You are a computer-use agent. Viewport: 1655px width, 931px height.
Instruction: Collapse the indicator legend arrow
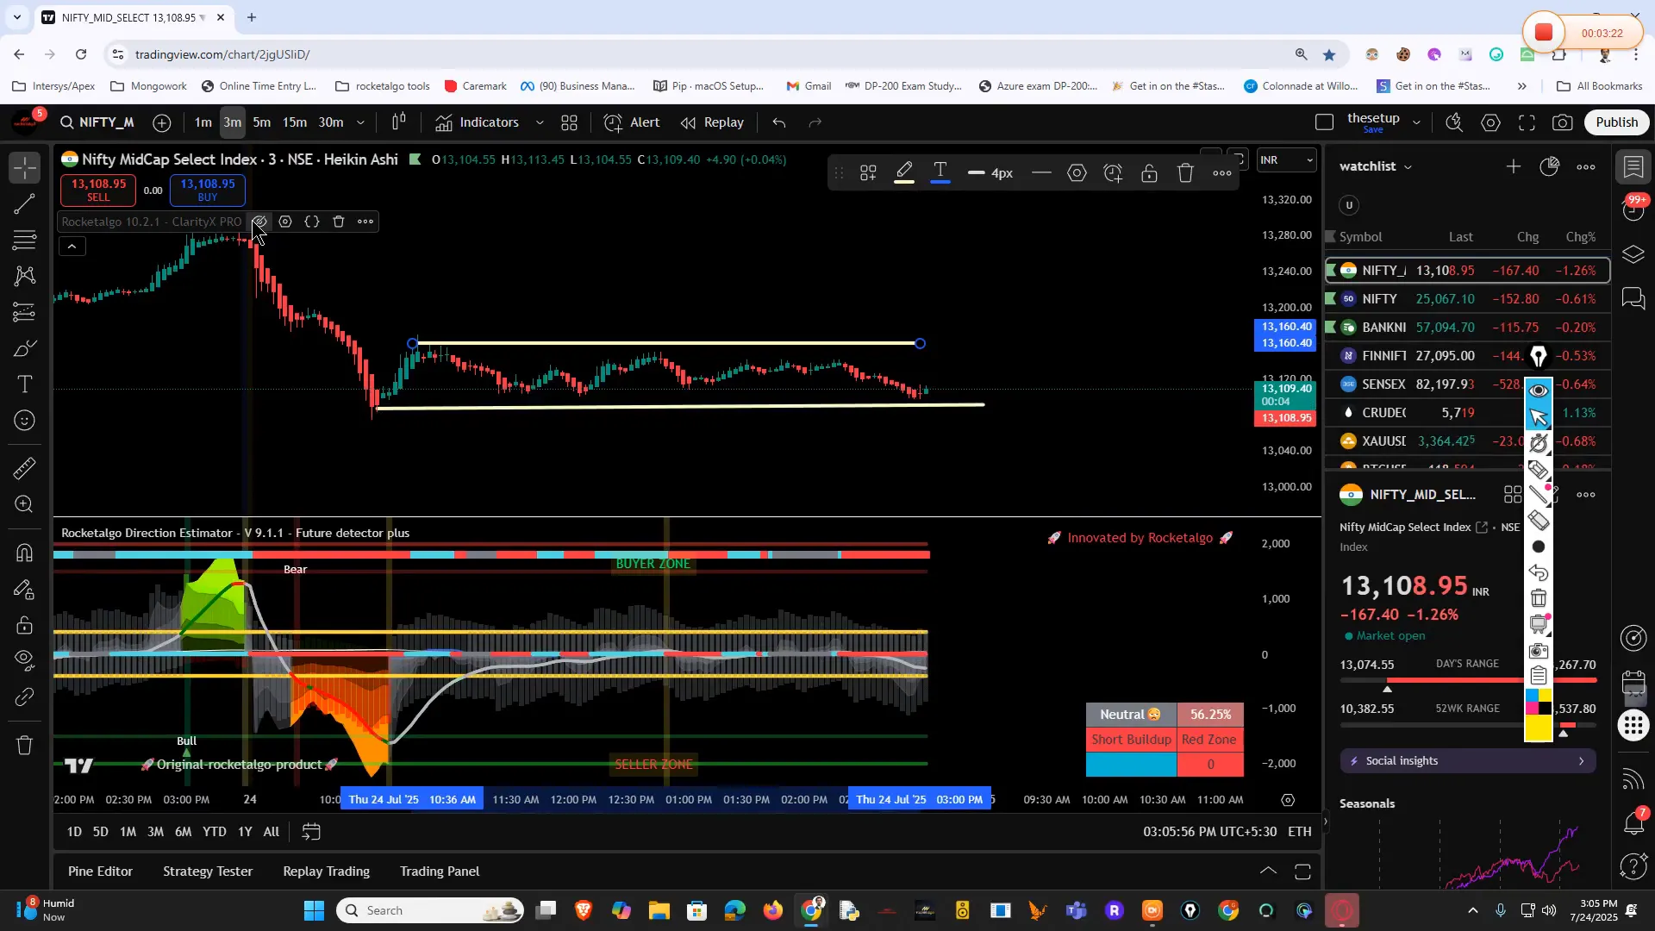coord(72,247)
